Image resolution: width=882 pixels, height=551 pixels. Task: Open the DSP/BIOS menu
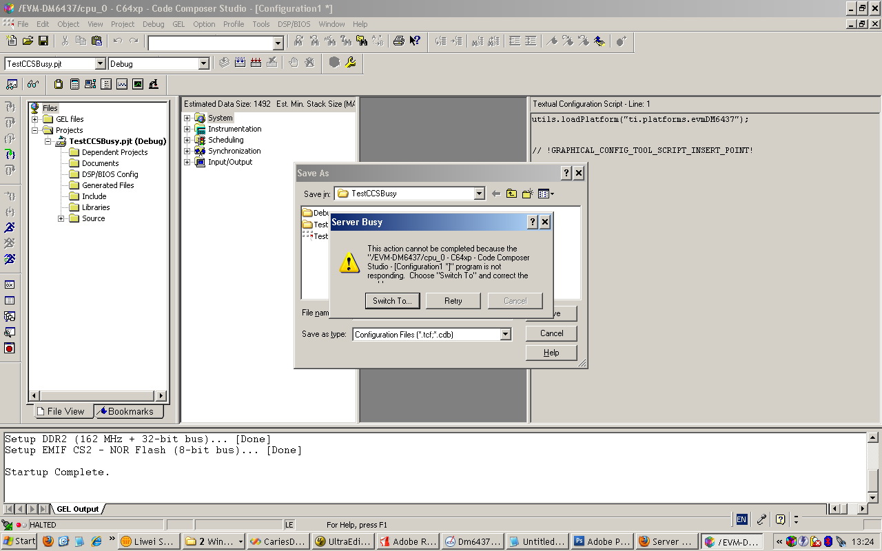(294, 23)
